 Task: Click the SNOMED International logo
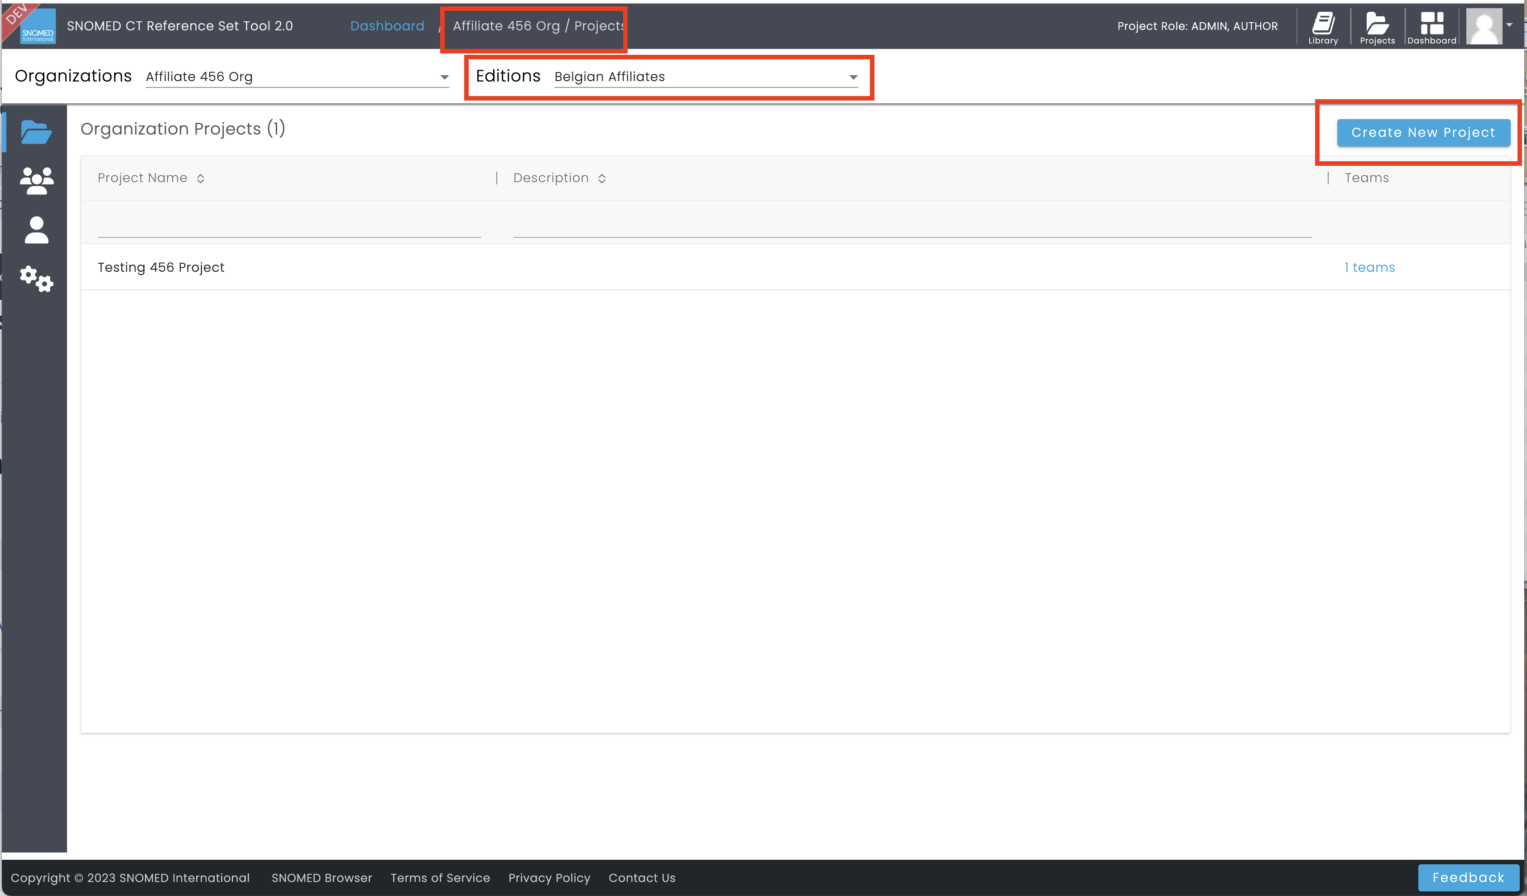pyautogui.click(x=38, y=27)
